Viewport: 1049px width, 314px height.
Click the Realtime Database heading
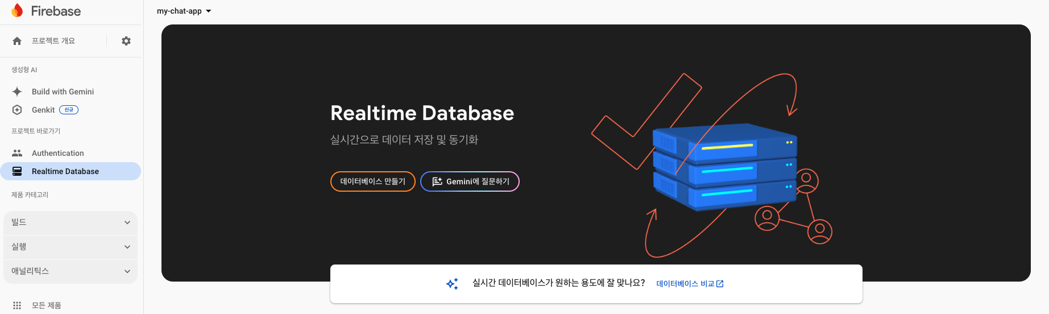coord(422,113)
